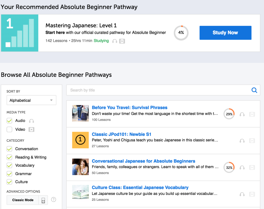Select the headphones icon on Culture Class row
This screenshot has width=264, height=209.
(242, 194)
